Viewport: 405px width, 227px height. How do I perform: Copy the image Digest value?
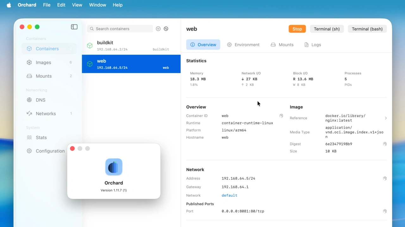click(385, 144)
